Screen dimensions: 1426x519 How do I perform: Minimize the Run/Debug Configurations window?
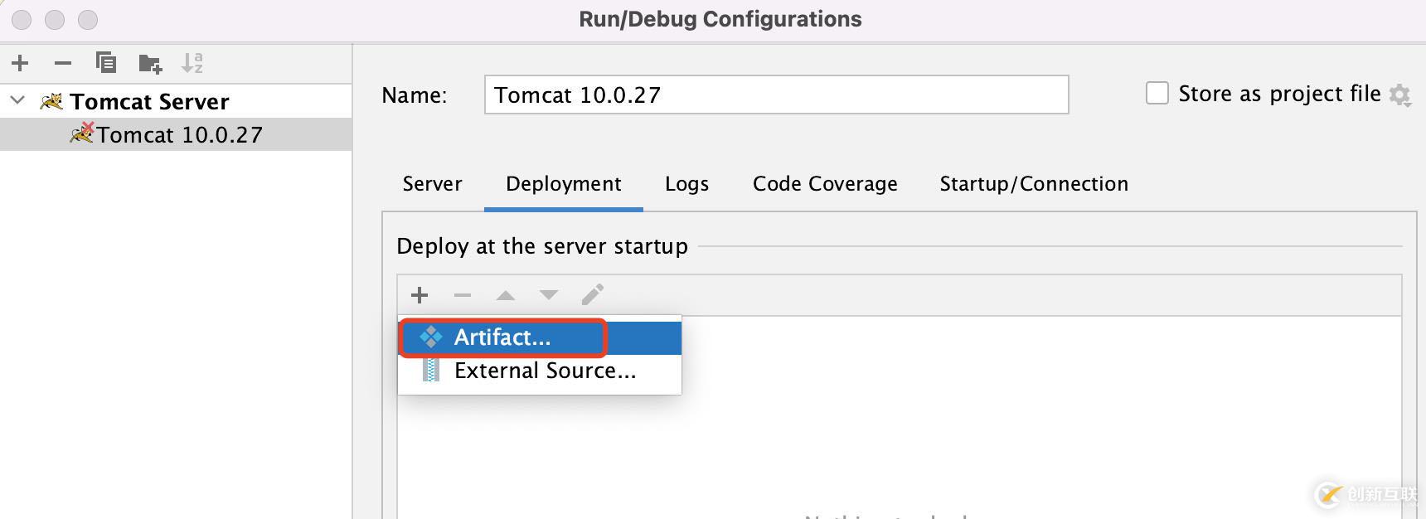pyautogui.click(x=55, y=19)
